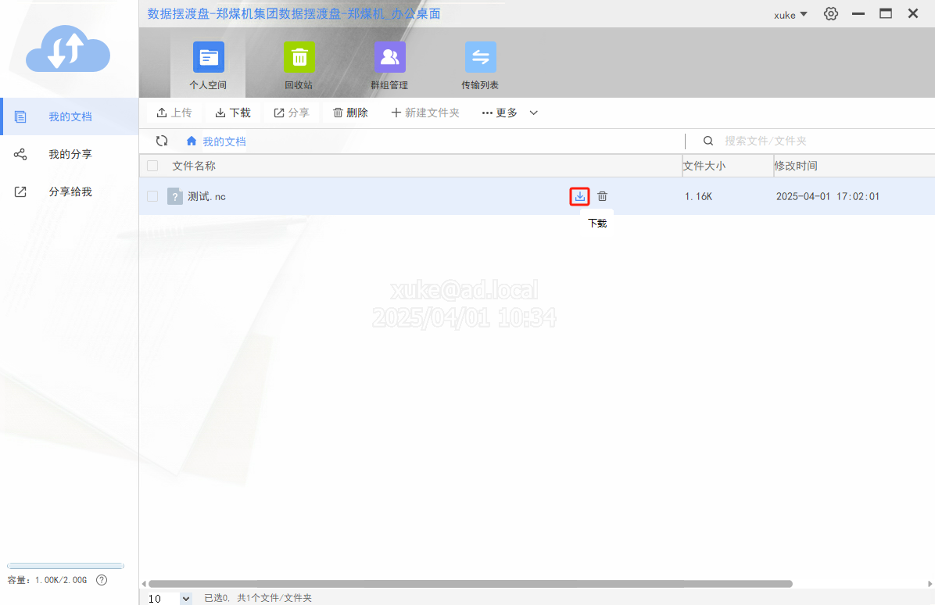Image resolution: width=935 pixels, height=605 pixels.
Task: Switch to 分享给我 in the sidebar
Action: click(x=70, y=192)
